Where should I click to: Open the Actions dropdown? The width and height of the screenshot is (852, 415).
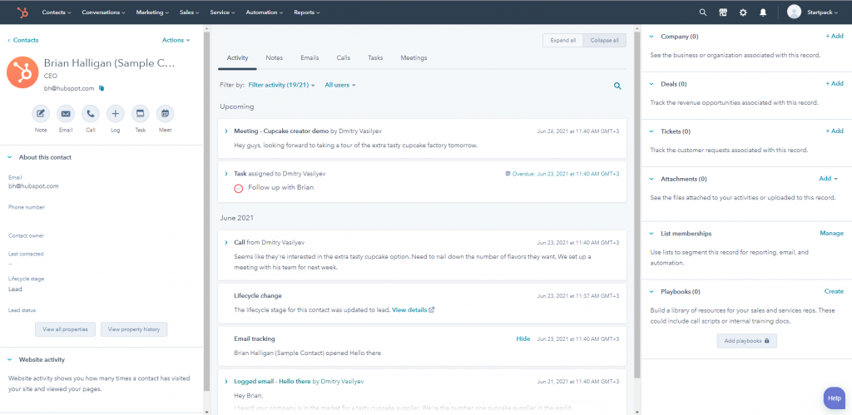coord(176,40)
